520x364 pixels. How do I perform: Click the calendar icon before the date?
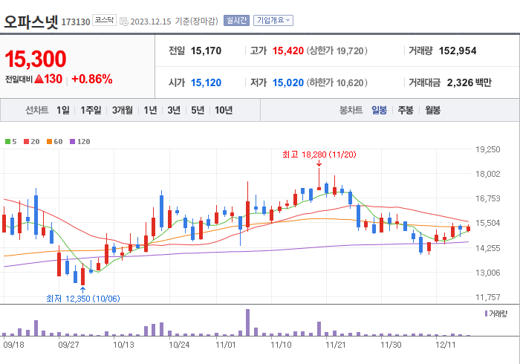click(124, 22)
